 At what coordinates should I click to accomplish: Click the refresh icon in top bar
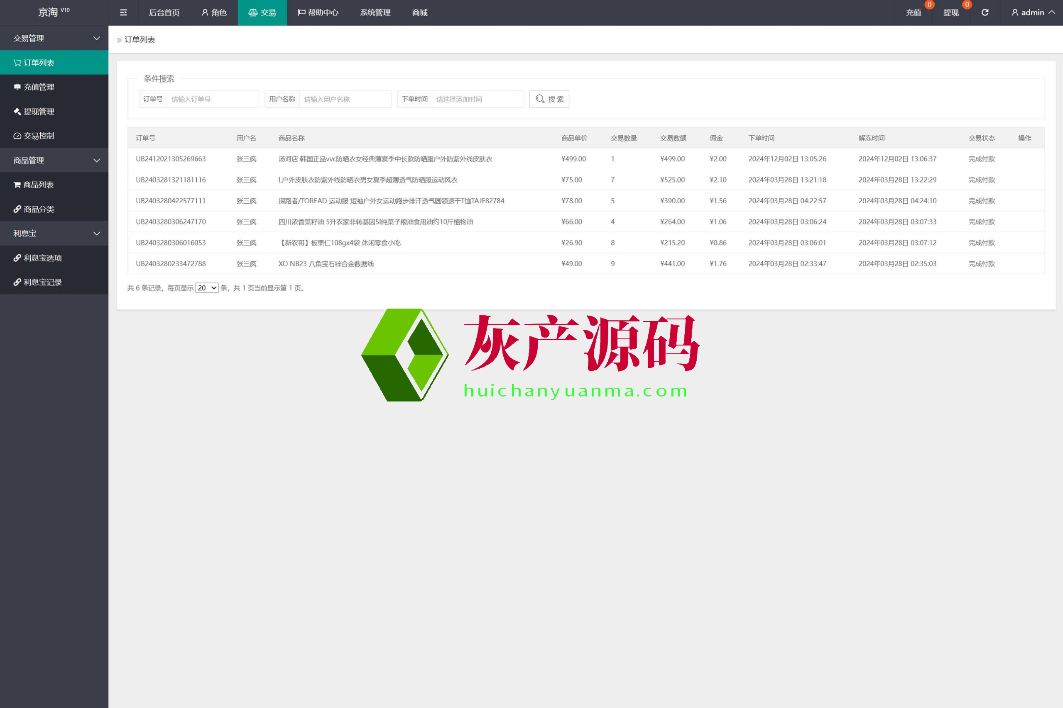tap(985, 12)
